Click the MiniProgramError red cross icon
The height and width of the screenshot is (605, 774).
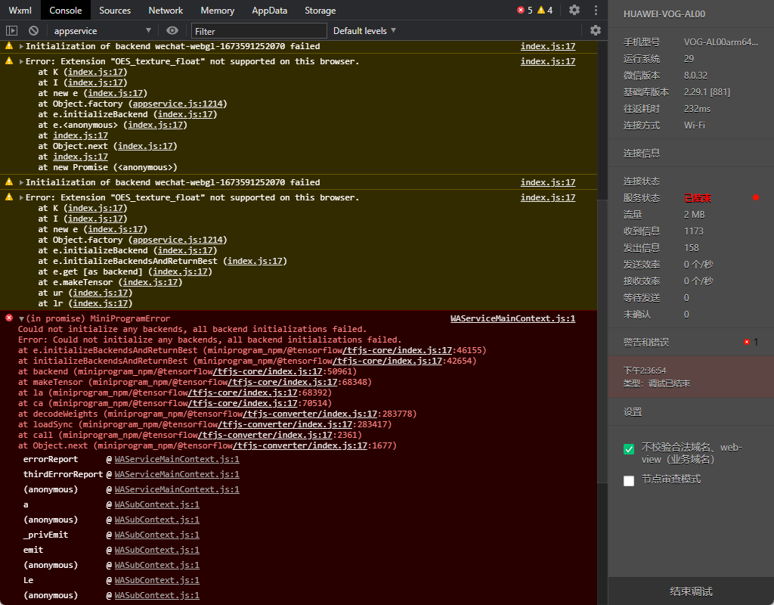pos(9,318)
